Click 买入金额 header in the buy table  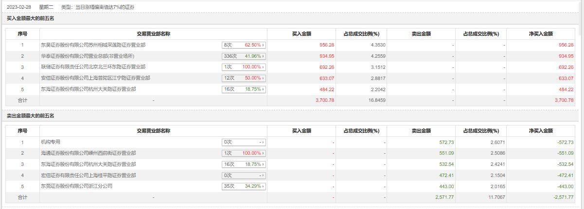(301, 34)
